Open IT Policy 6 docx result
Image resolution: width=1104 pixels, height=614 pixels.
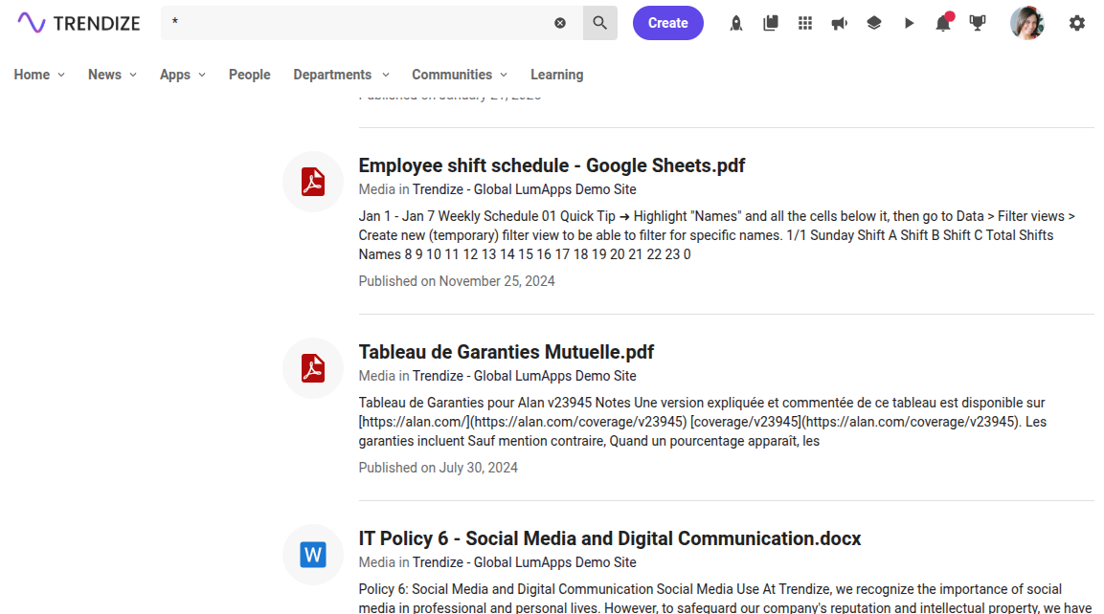click(x=610, y=538)
